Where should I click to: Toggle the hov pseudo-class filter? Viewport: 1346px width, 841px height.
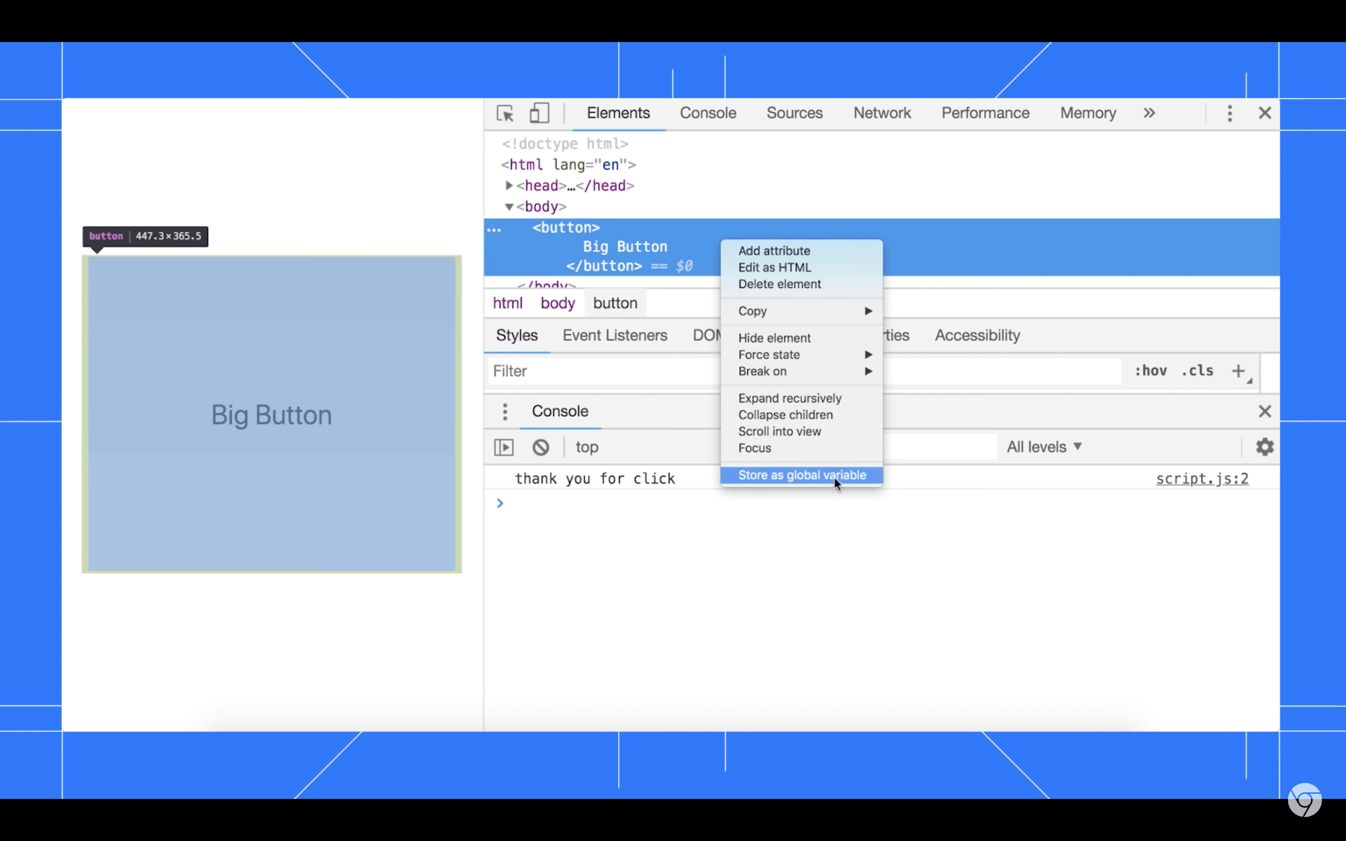tap(1149, 370)
